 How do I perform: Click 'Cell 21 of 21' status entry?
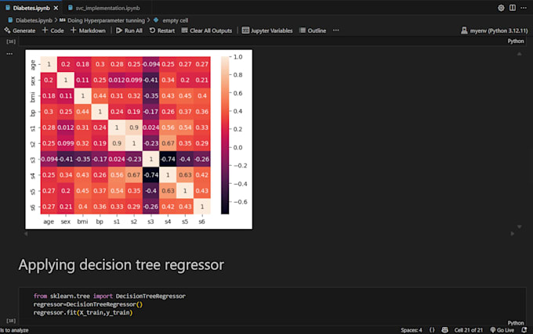(469, 330)
